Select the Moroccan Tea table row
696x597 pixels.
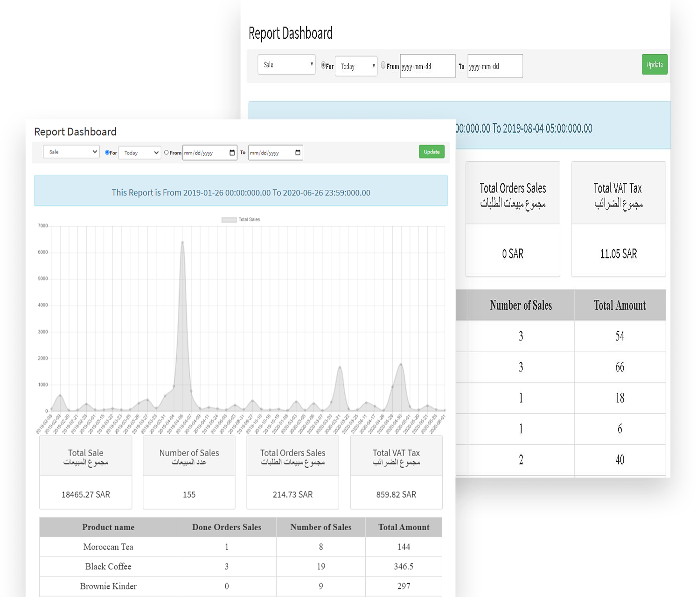click(108, 547)
